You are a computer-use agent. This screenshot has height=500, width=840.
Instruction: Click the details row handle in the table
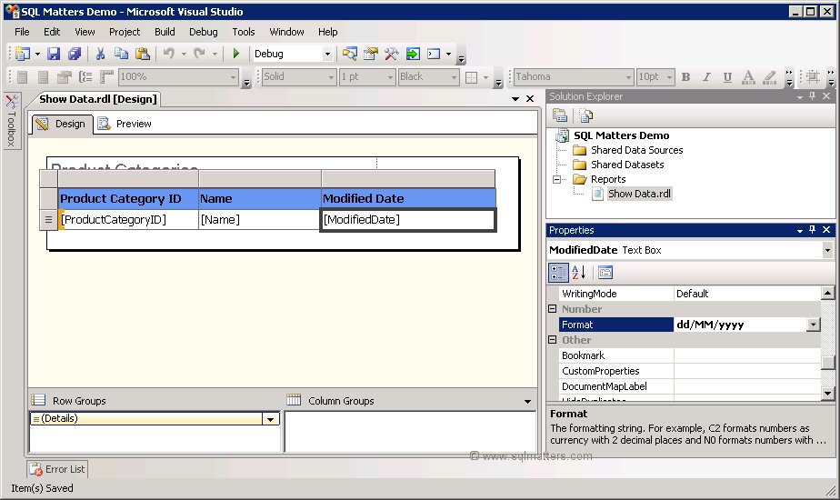48,220
